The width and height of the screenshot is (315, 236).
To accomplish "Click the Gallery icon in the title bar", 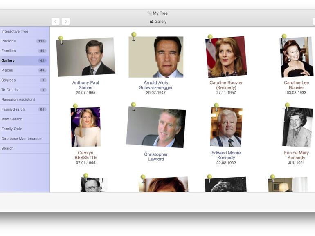I will point(152,22).
